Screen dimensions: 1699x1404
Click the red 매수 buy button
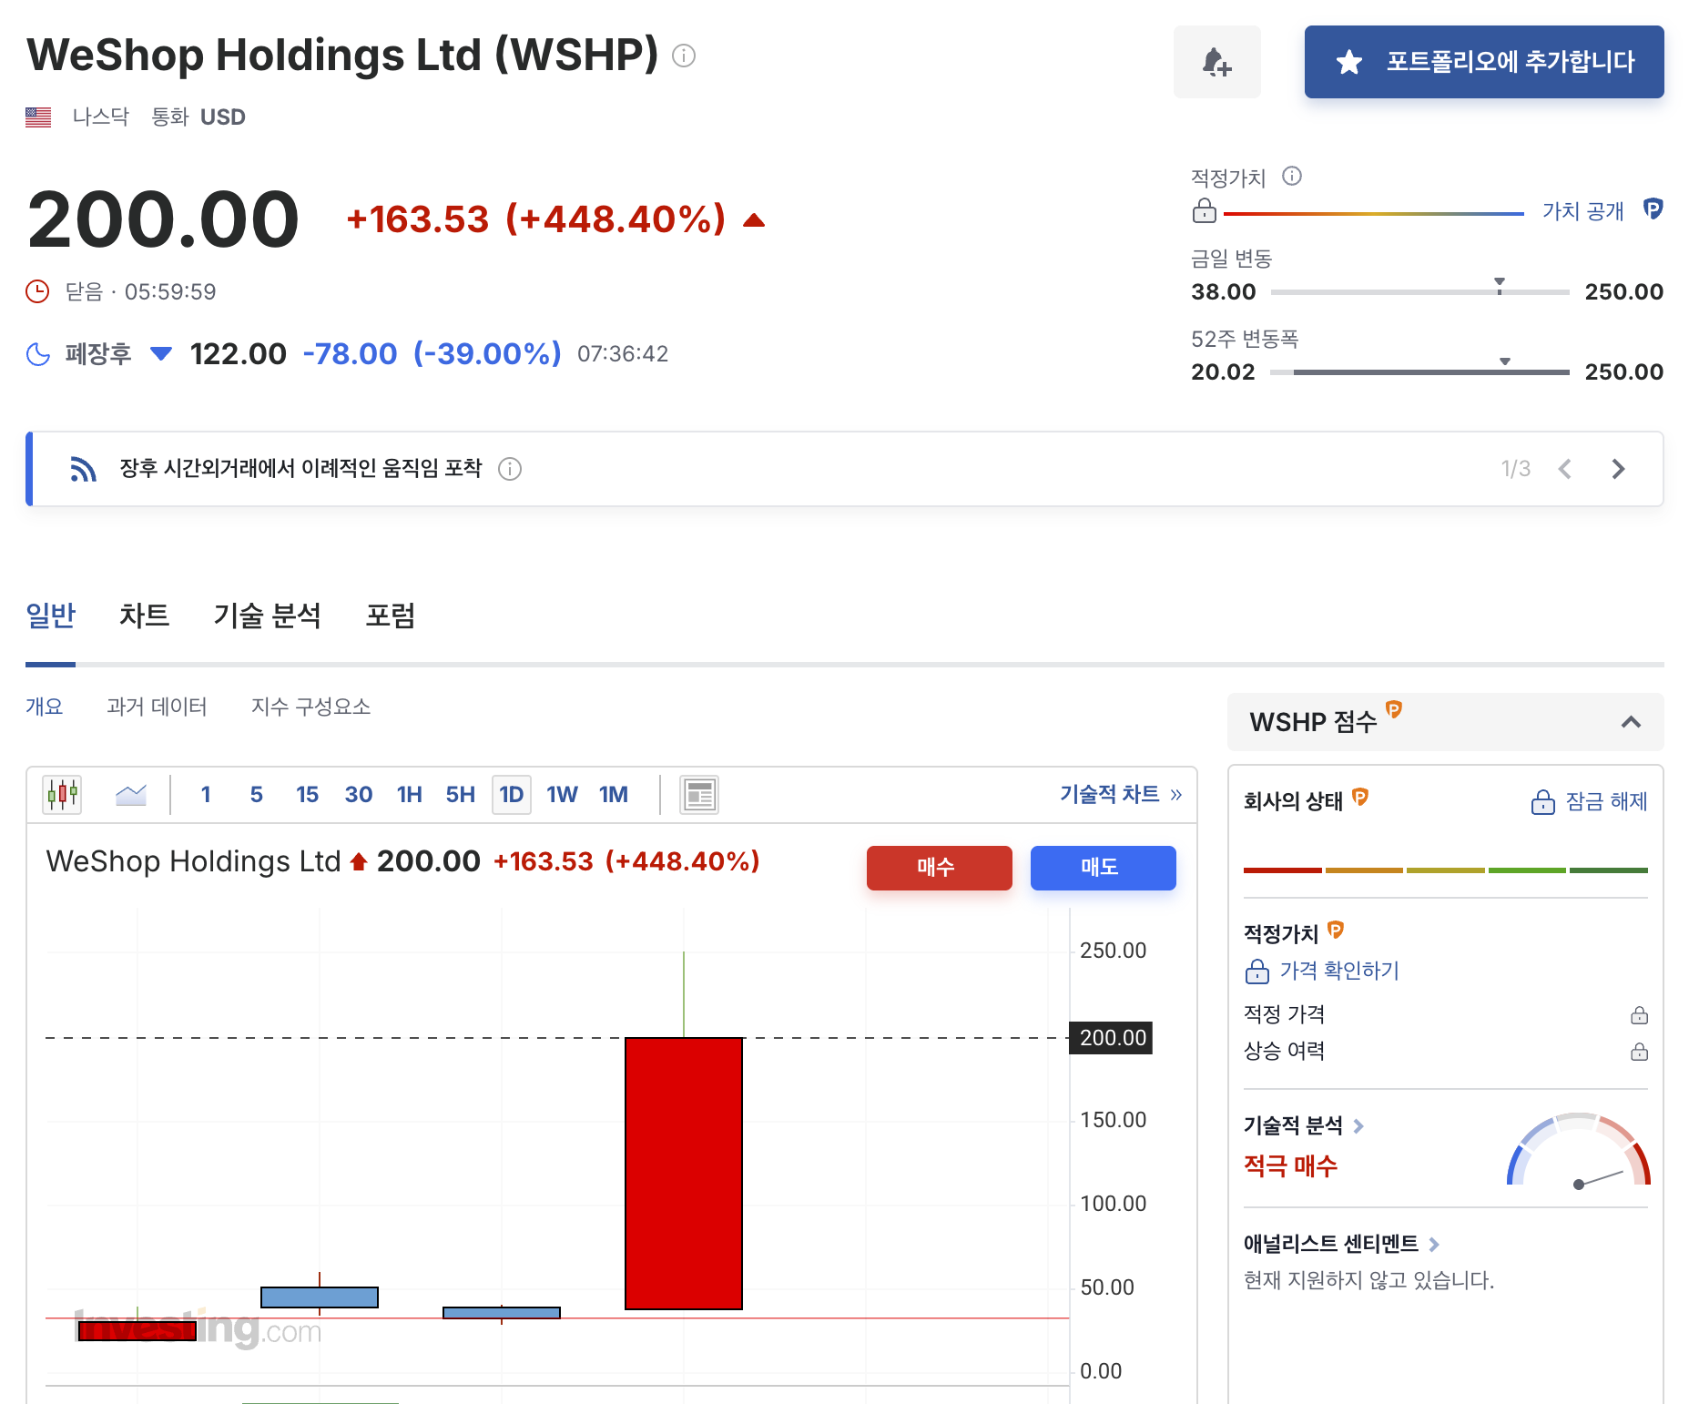pos(939,868)
